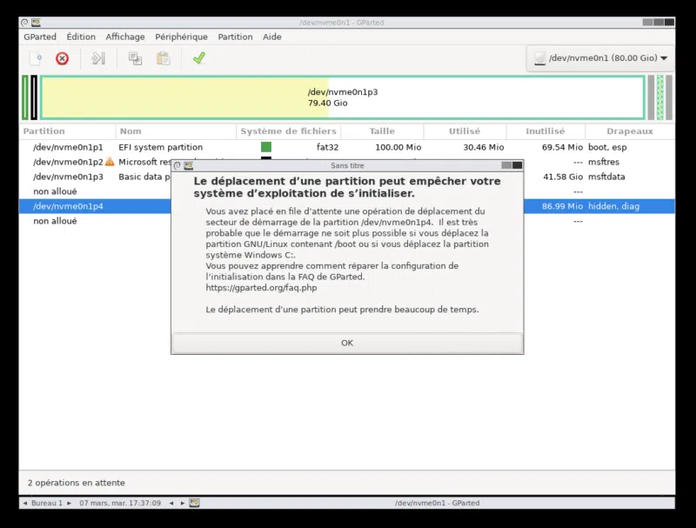Select the /dev/nvme0n1p3 block in the disk graphic
The image size is (696, 528).
343,97
